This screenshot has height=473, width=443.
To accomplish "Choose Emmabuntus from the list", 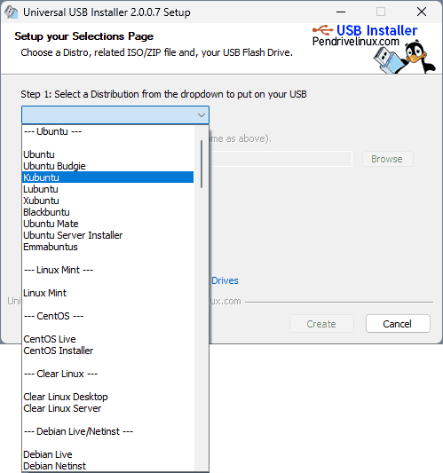I will [107, 247].
